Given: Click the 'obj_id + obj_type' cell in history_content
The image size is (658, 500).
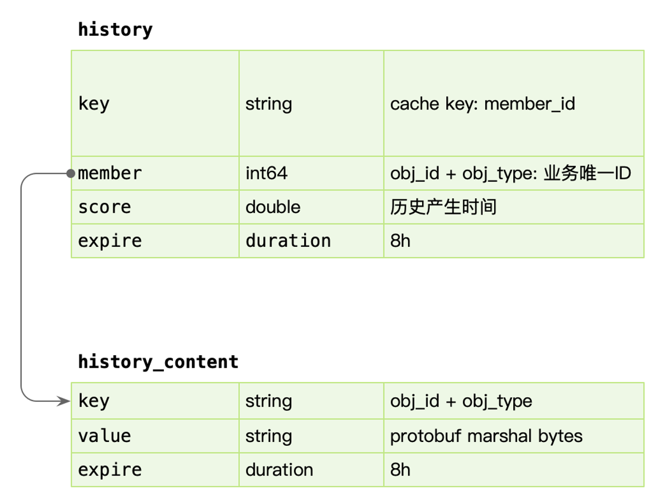Looking at the screenshot, I should click(513, 401).
